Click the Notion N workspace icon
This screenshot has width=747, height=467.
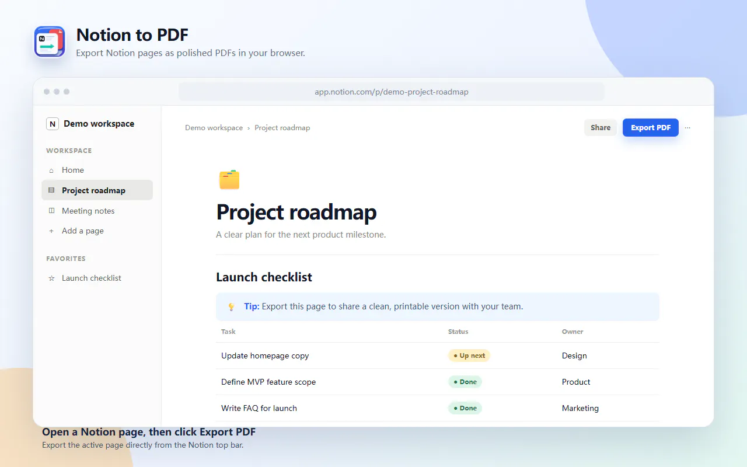(x=53, y=124)
